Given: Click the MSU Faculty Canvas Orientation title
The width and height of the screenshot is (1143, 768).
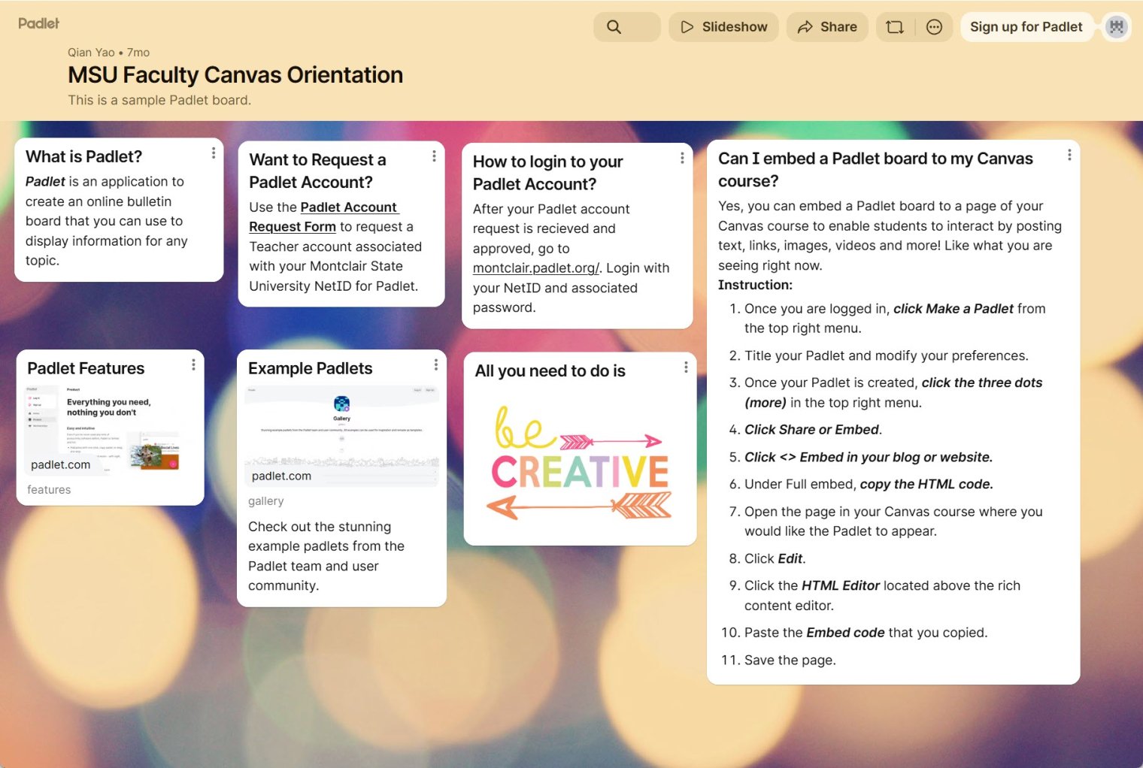Looking at the screenshot, I should [235, 75].
